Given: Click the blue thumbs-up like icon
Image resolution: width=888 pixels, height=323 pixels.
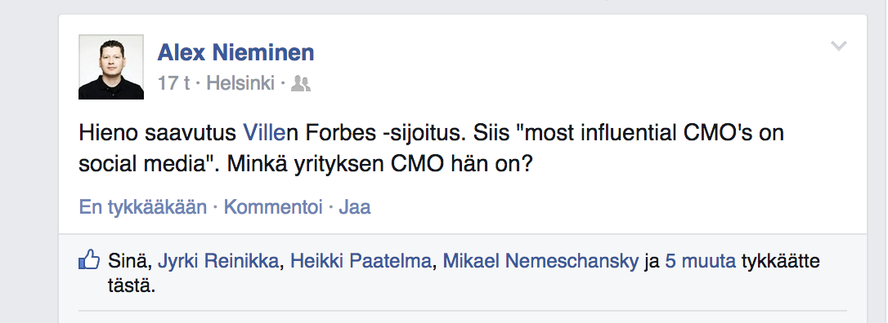Looking at the screenshot, I should [89, 259].
